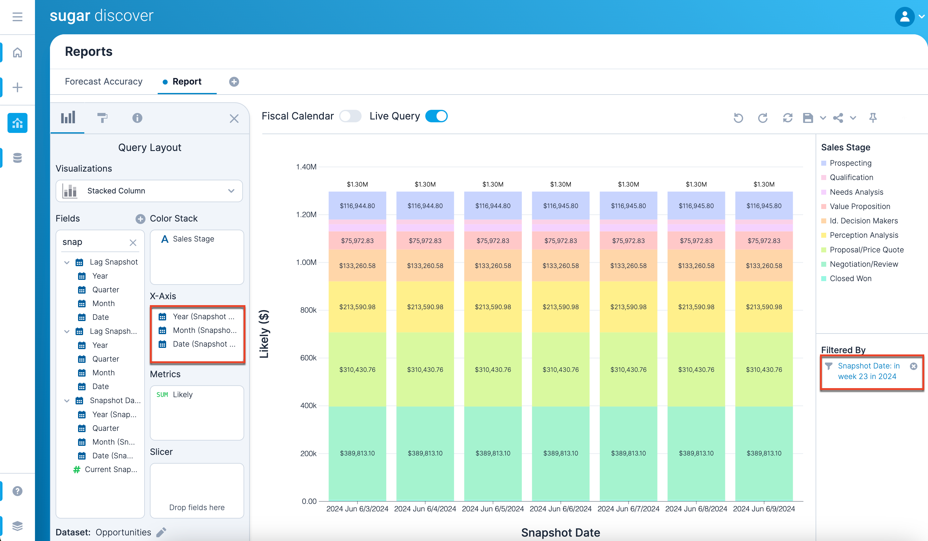The height and width of the screenshot is (541, 928).
Task: Open the Stacked Column visualization dropdown
Action: (149, 191)
